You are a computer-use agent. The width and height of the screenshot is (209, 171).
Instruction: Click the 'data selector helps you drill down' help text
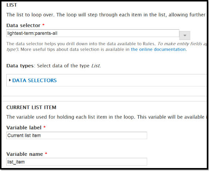106,47
